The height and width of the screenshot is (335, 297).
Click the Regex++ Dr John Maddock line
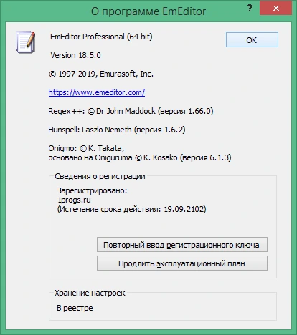(x=131, y=111)
